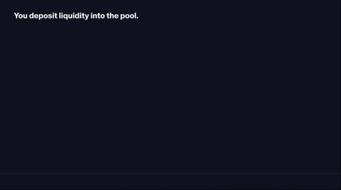The width and height of the screenshot is (341, 190).
Task: Click the blank space right of the heading
Action: (x=237, y=16)
